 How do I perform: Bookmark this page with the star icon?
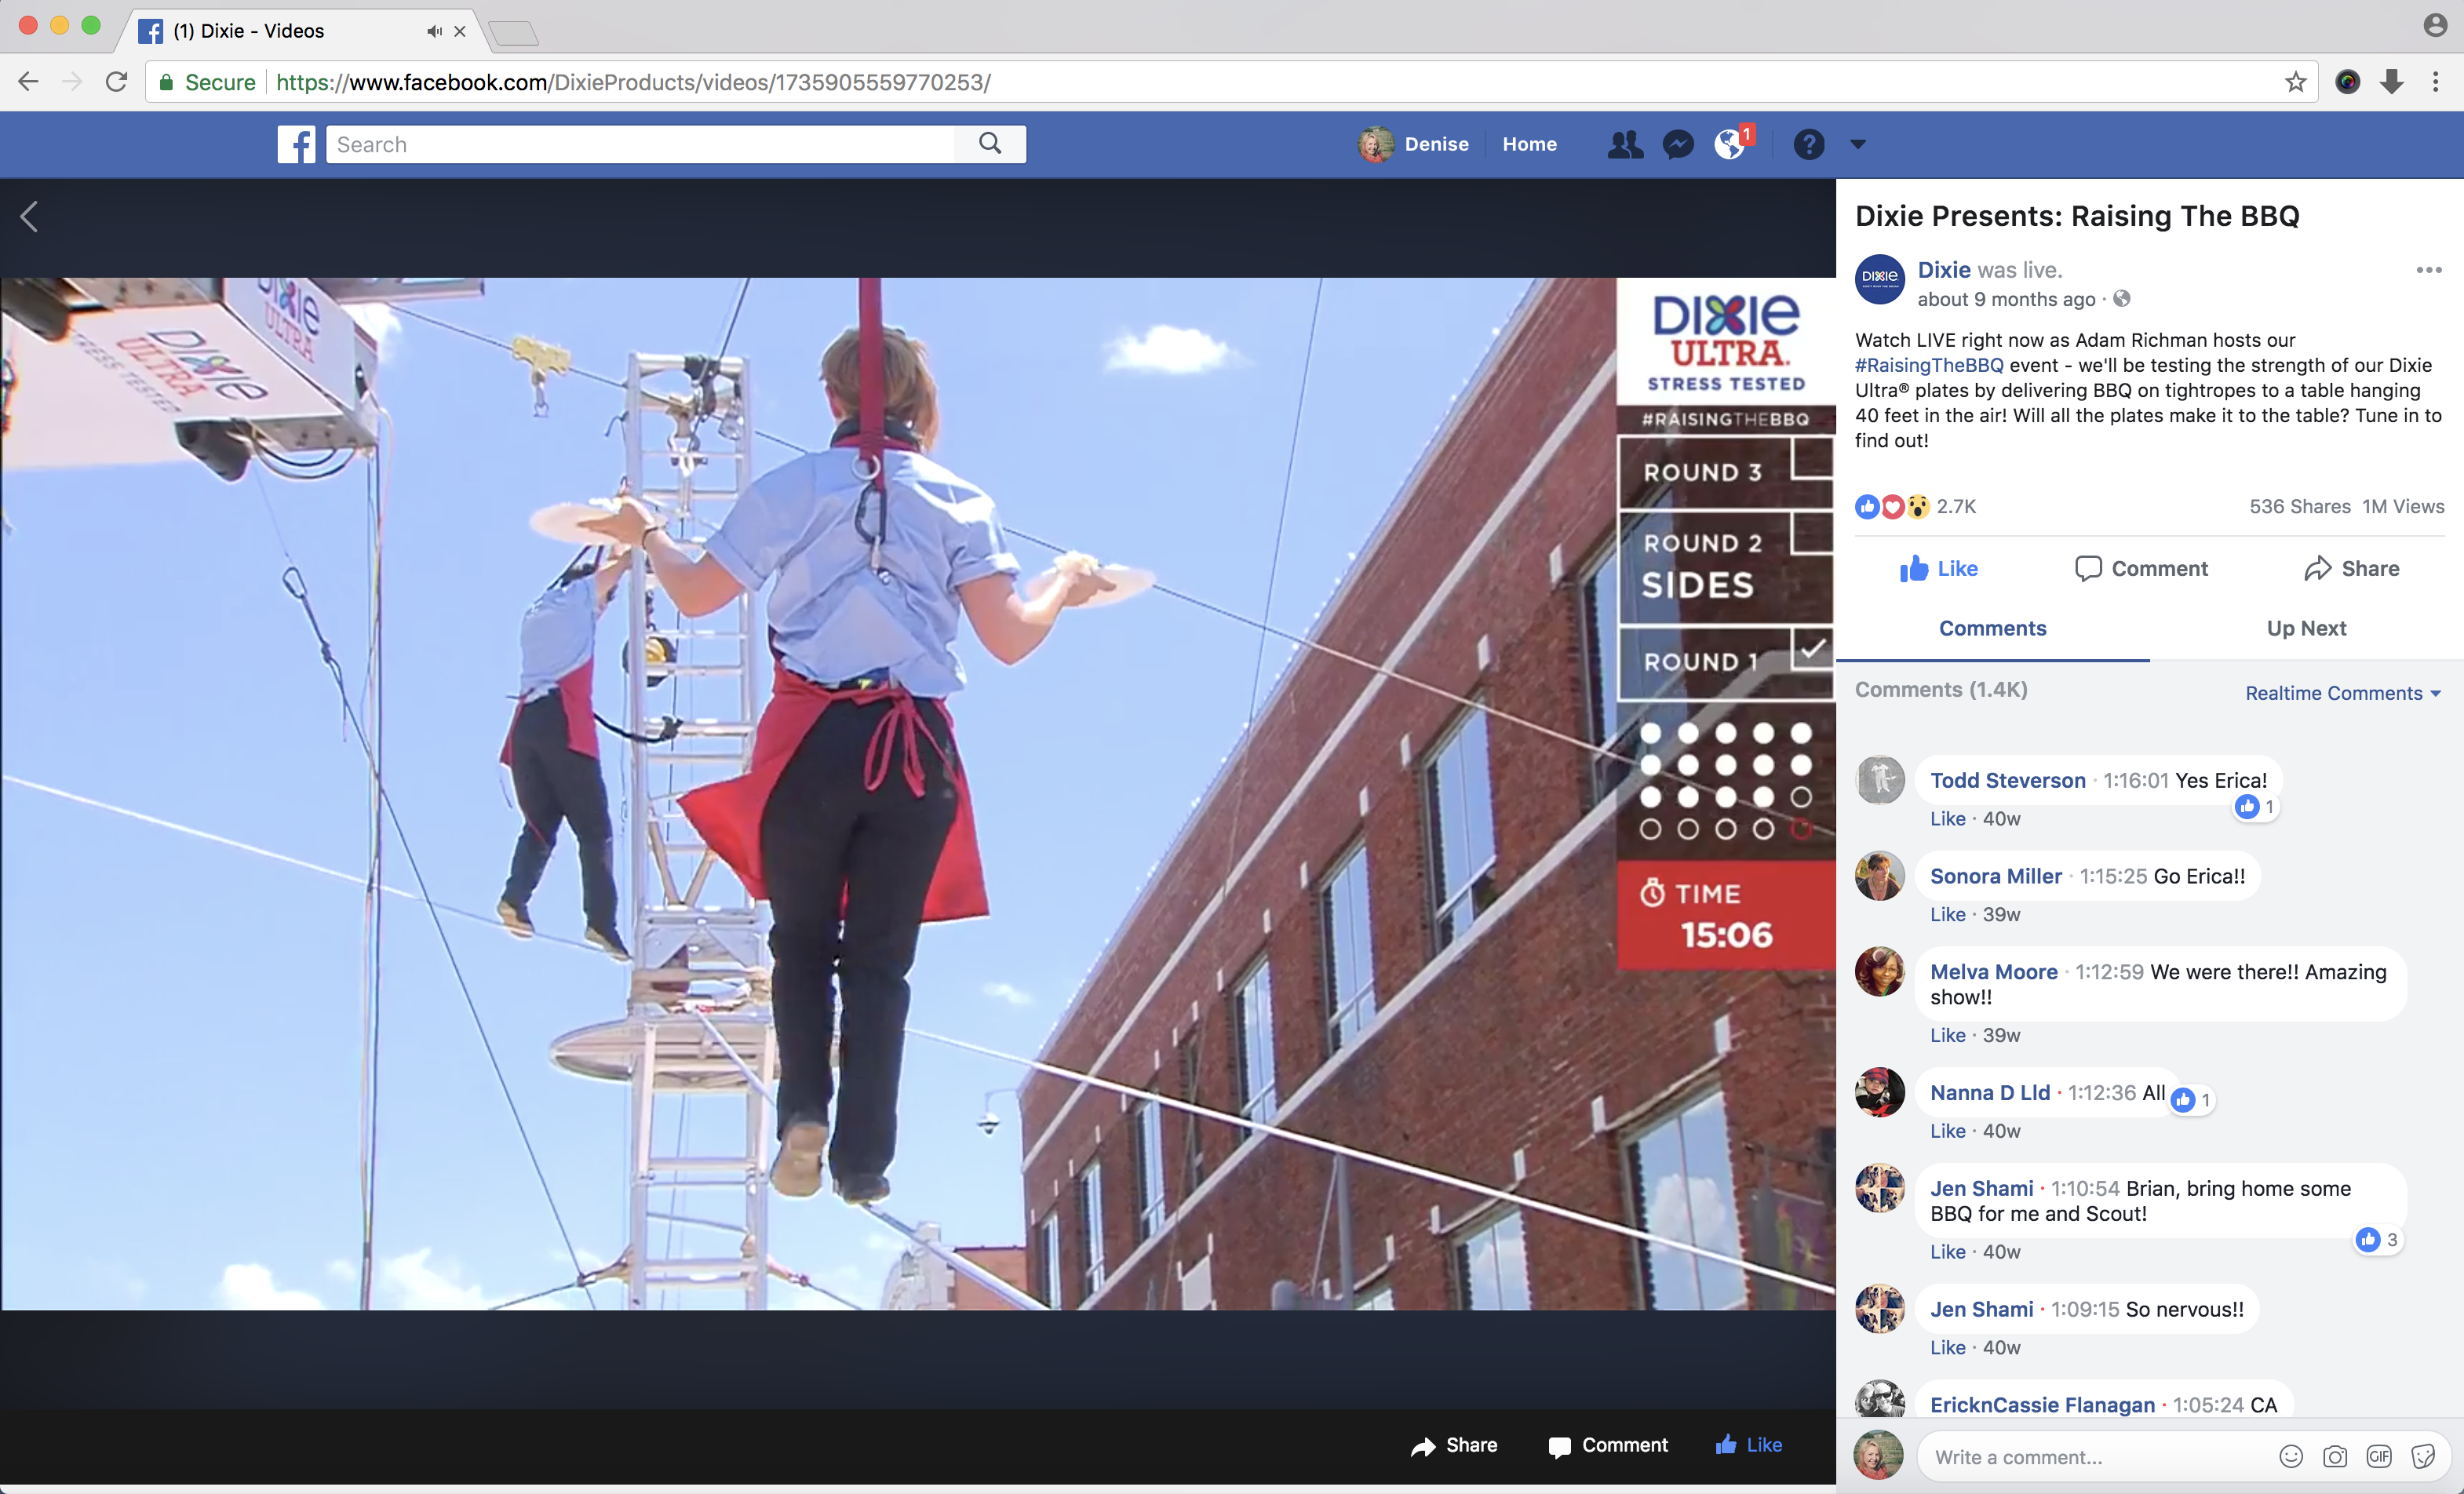coord(2295,82)
